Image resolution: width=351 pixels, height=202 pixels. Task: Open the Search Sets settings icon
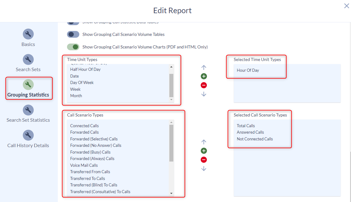(28, 59)
